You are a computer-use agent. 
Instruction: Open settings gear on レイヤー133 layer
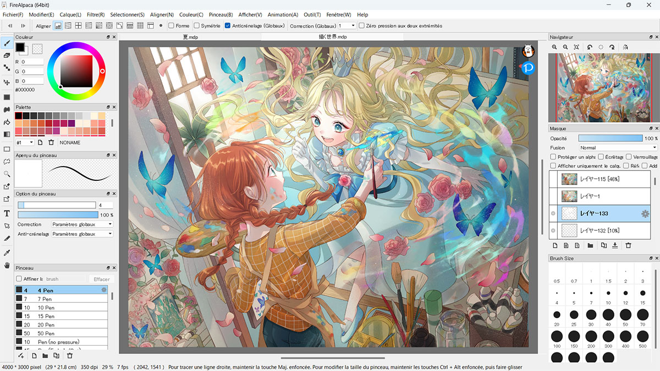pyautogui.click(x=646, y=213)
